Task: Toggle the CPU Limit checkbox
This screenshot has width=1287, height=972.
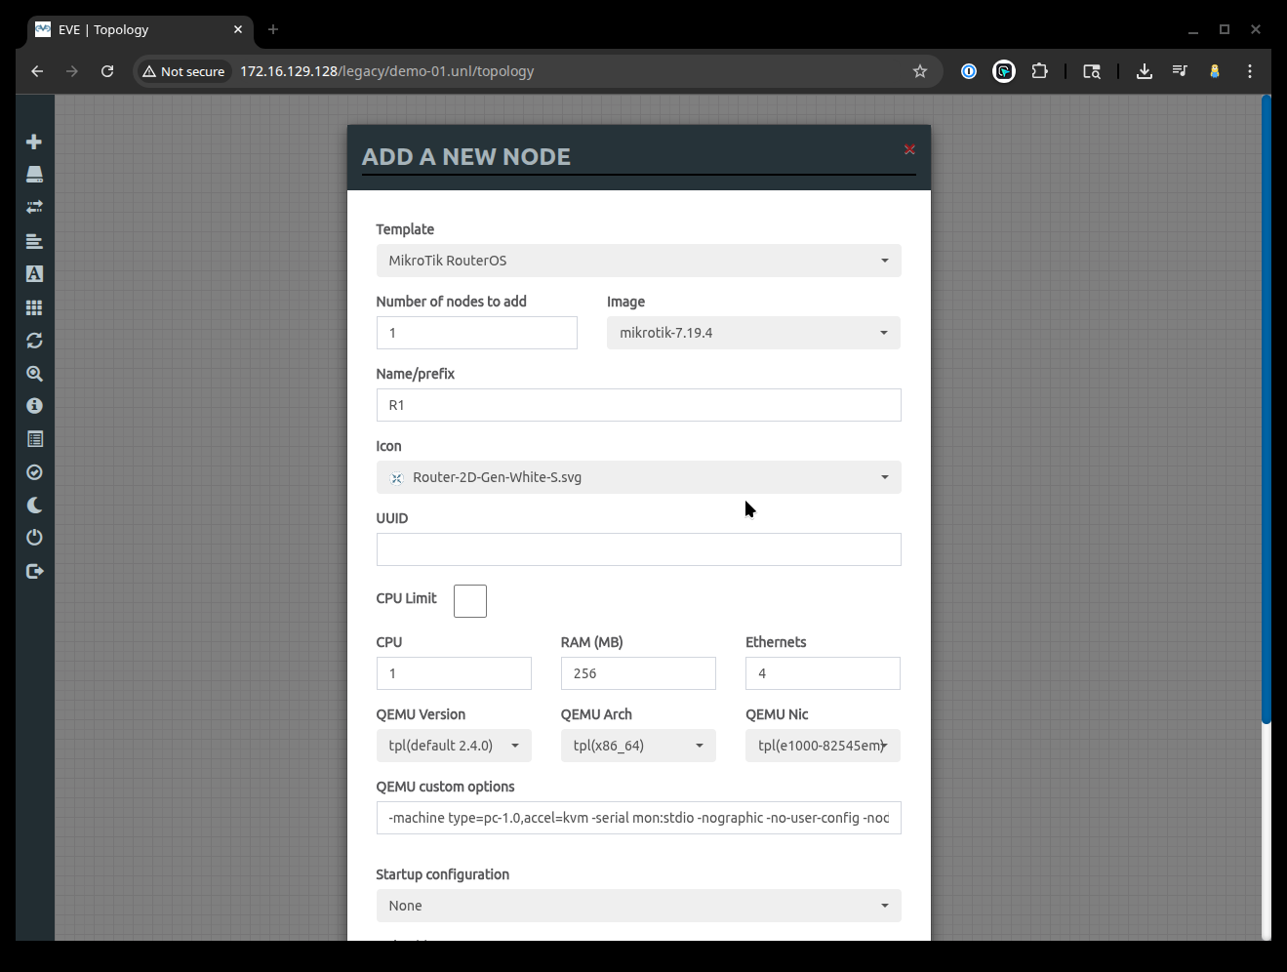Action: point(470,601)
